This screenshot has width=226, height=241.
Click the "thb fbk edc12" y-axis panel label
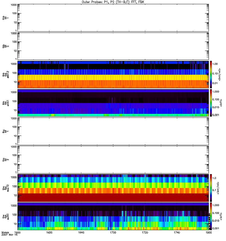click(x=5, y=74)
